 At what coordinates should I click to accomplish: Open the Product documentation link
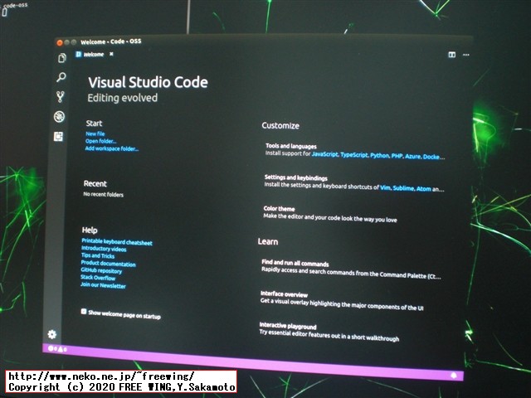[109, 264]
